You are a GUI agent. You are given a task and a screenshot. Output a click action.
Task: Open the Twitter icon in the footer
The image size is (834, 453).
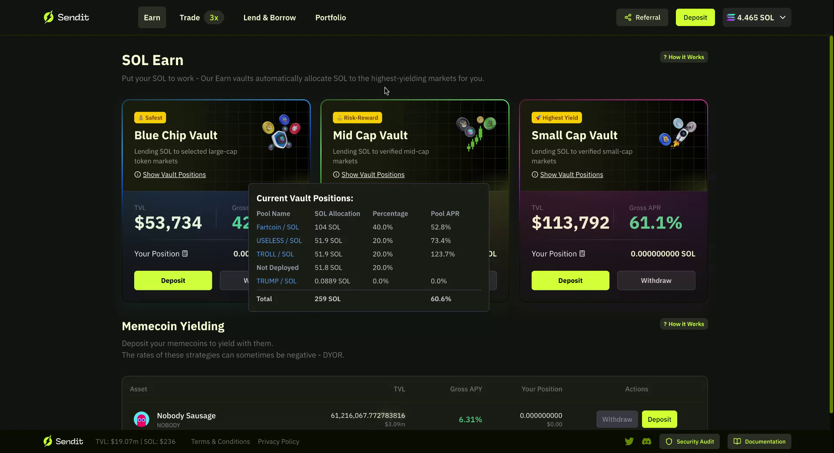click(629, 441)
